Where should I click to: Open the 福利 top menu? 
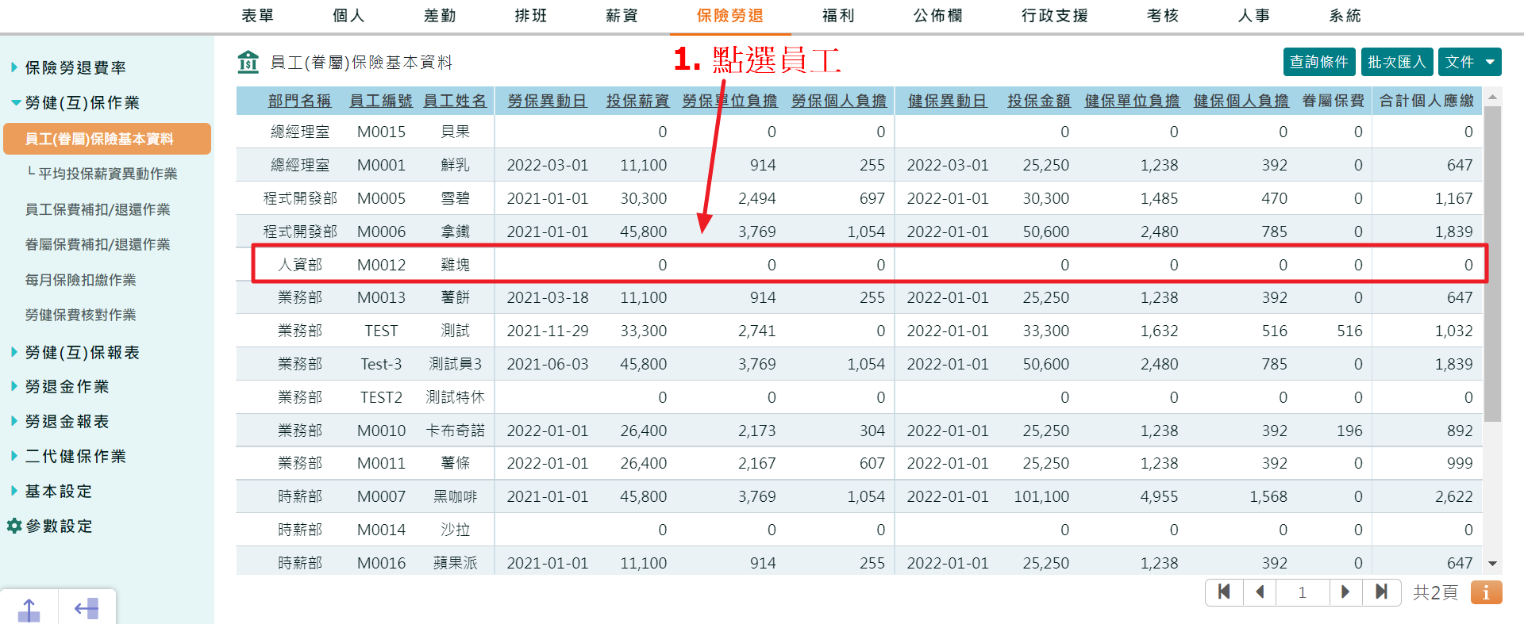(838, 16)
